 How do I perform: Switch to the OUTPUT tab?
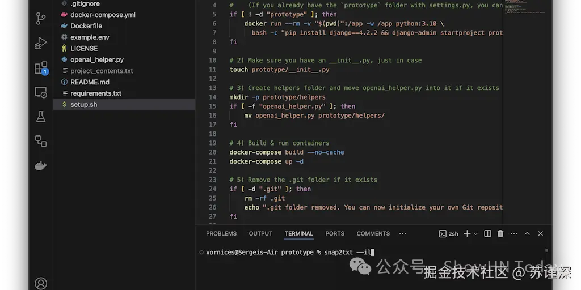pos(260,234)
